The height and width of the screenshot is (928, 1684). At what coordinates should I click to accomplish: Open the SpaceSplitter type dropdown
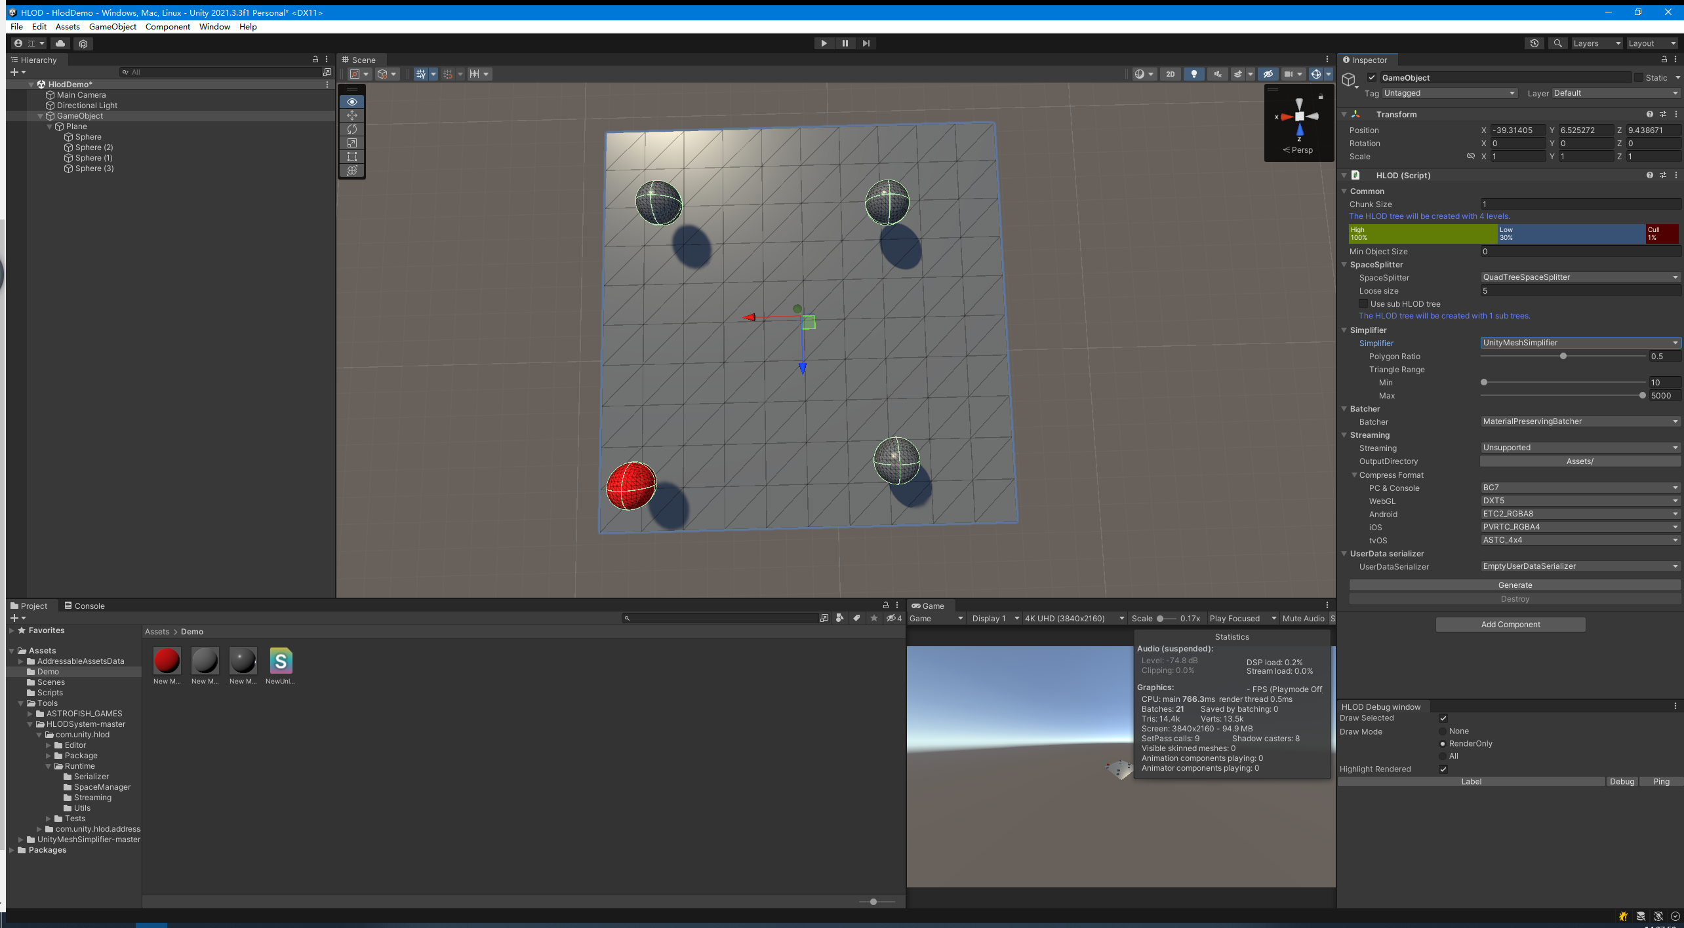point(1580,277)
